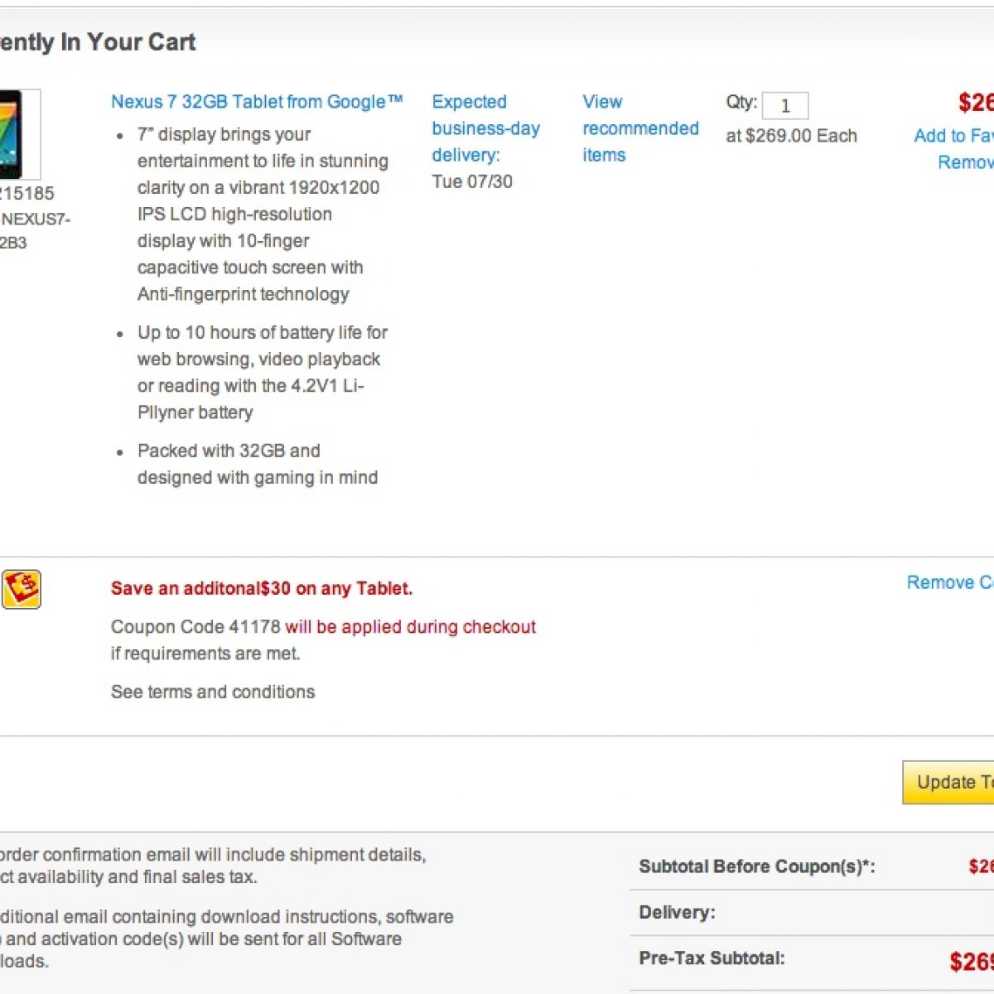Open the View recommended items link
Image resolution: width=994 pixels, height=994 pixels.
click(639, 128)
